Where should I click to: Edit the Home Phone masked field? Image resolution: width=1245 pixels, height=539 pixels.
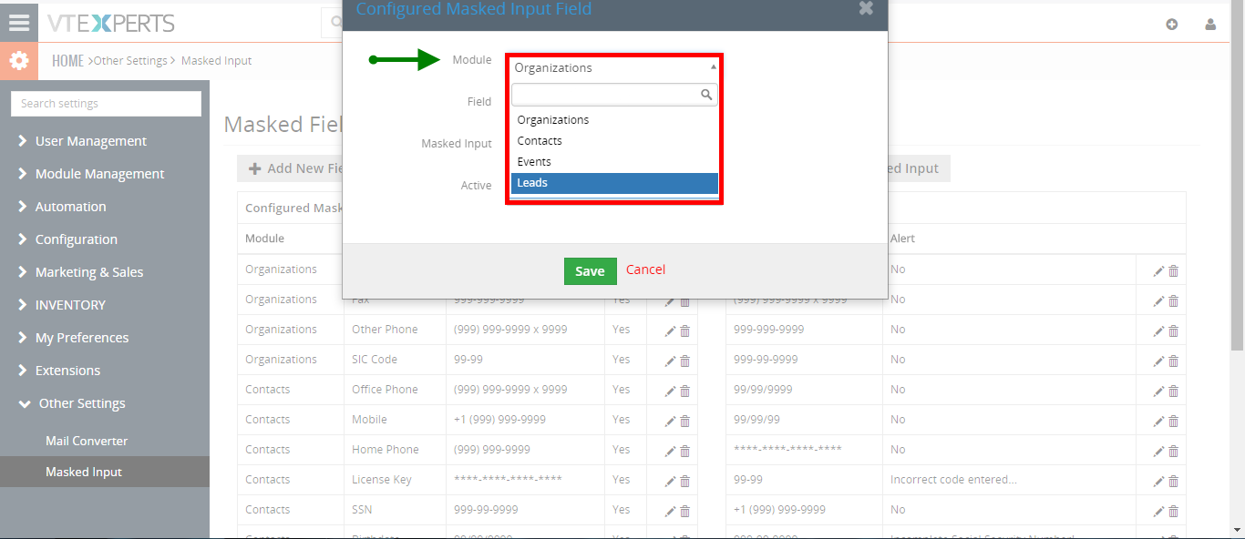[x=670, y=452]
